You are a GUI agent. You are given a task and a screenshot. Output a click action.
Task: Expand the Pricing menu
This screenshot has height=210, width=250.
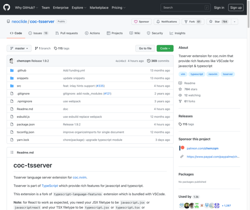[119, 7]
